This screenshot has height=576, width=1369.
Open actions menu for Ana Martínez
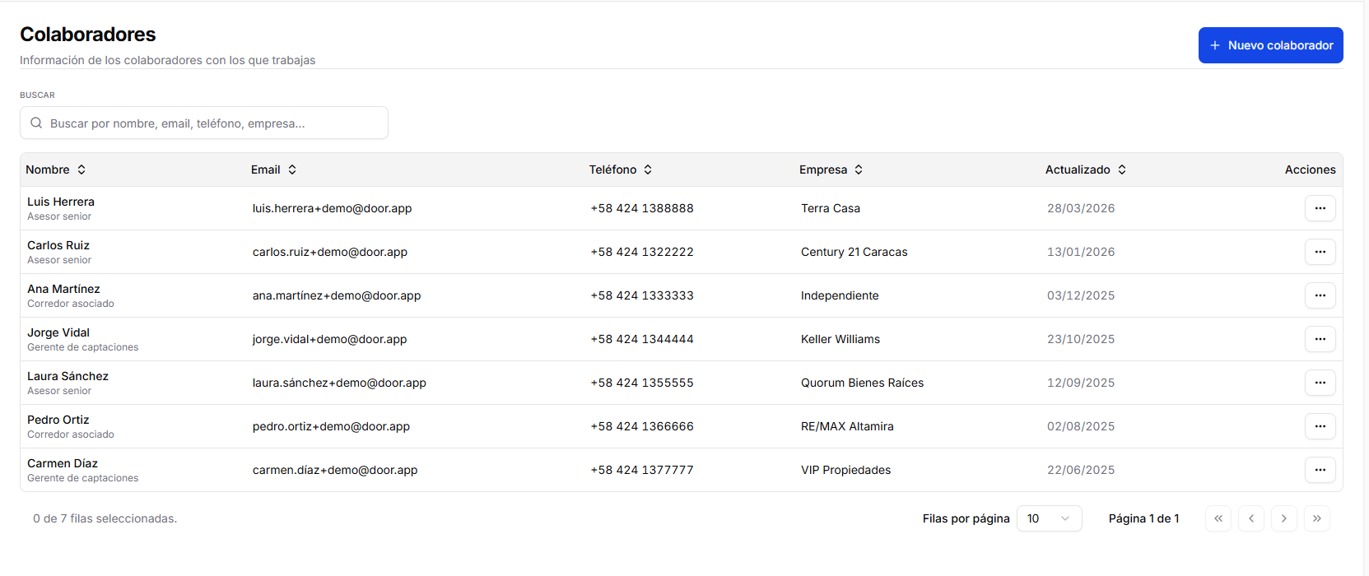[x=1320, y=295]
